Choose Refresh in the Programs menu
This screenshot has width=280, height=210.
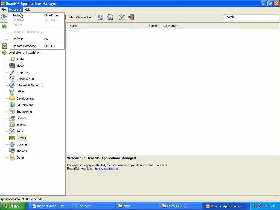36,39
